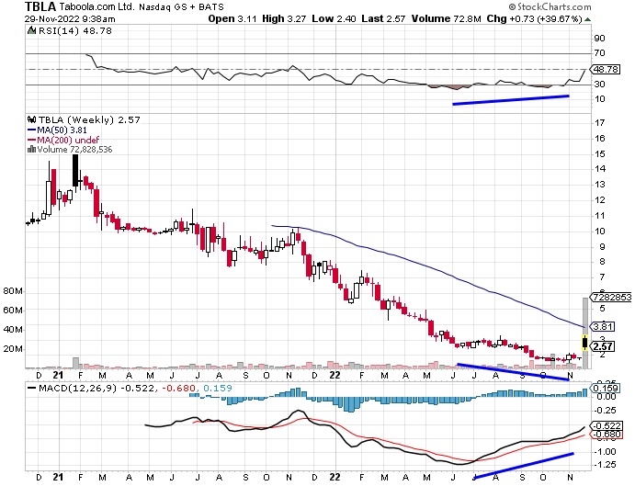This screenshot has height=486, width=635.
Task: Click the Volume 72,828,536 legend text
Action: pyautogui.click(x=74, y=150)
